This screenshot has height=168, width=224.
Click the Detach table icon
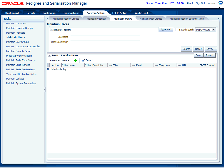coord(83,60)
